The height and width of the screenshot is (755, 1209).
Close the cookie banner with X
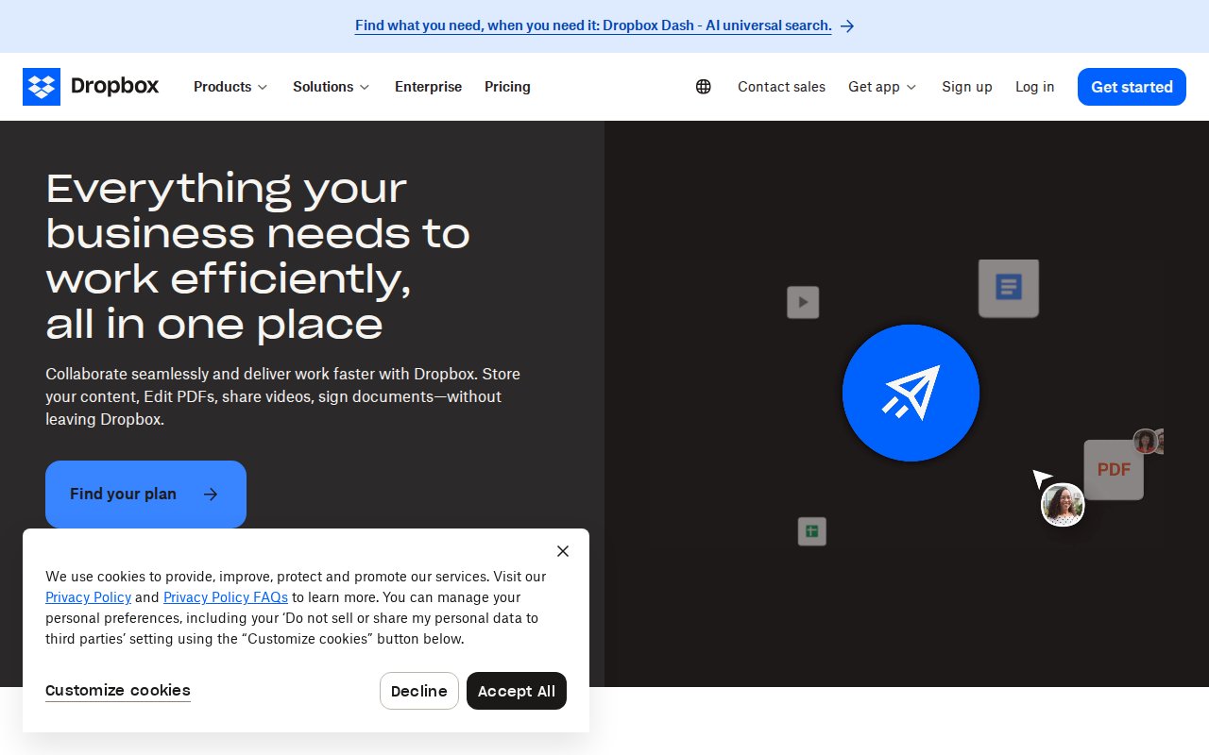(x=563, y=551)
